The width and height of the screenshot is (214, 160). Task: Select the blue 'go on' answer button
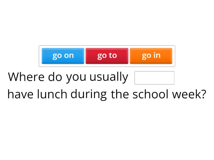[x=63, y=55]
